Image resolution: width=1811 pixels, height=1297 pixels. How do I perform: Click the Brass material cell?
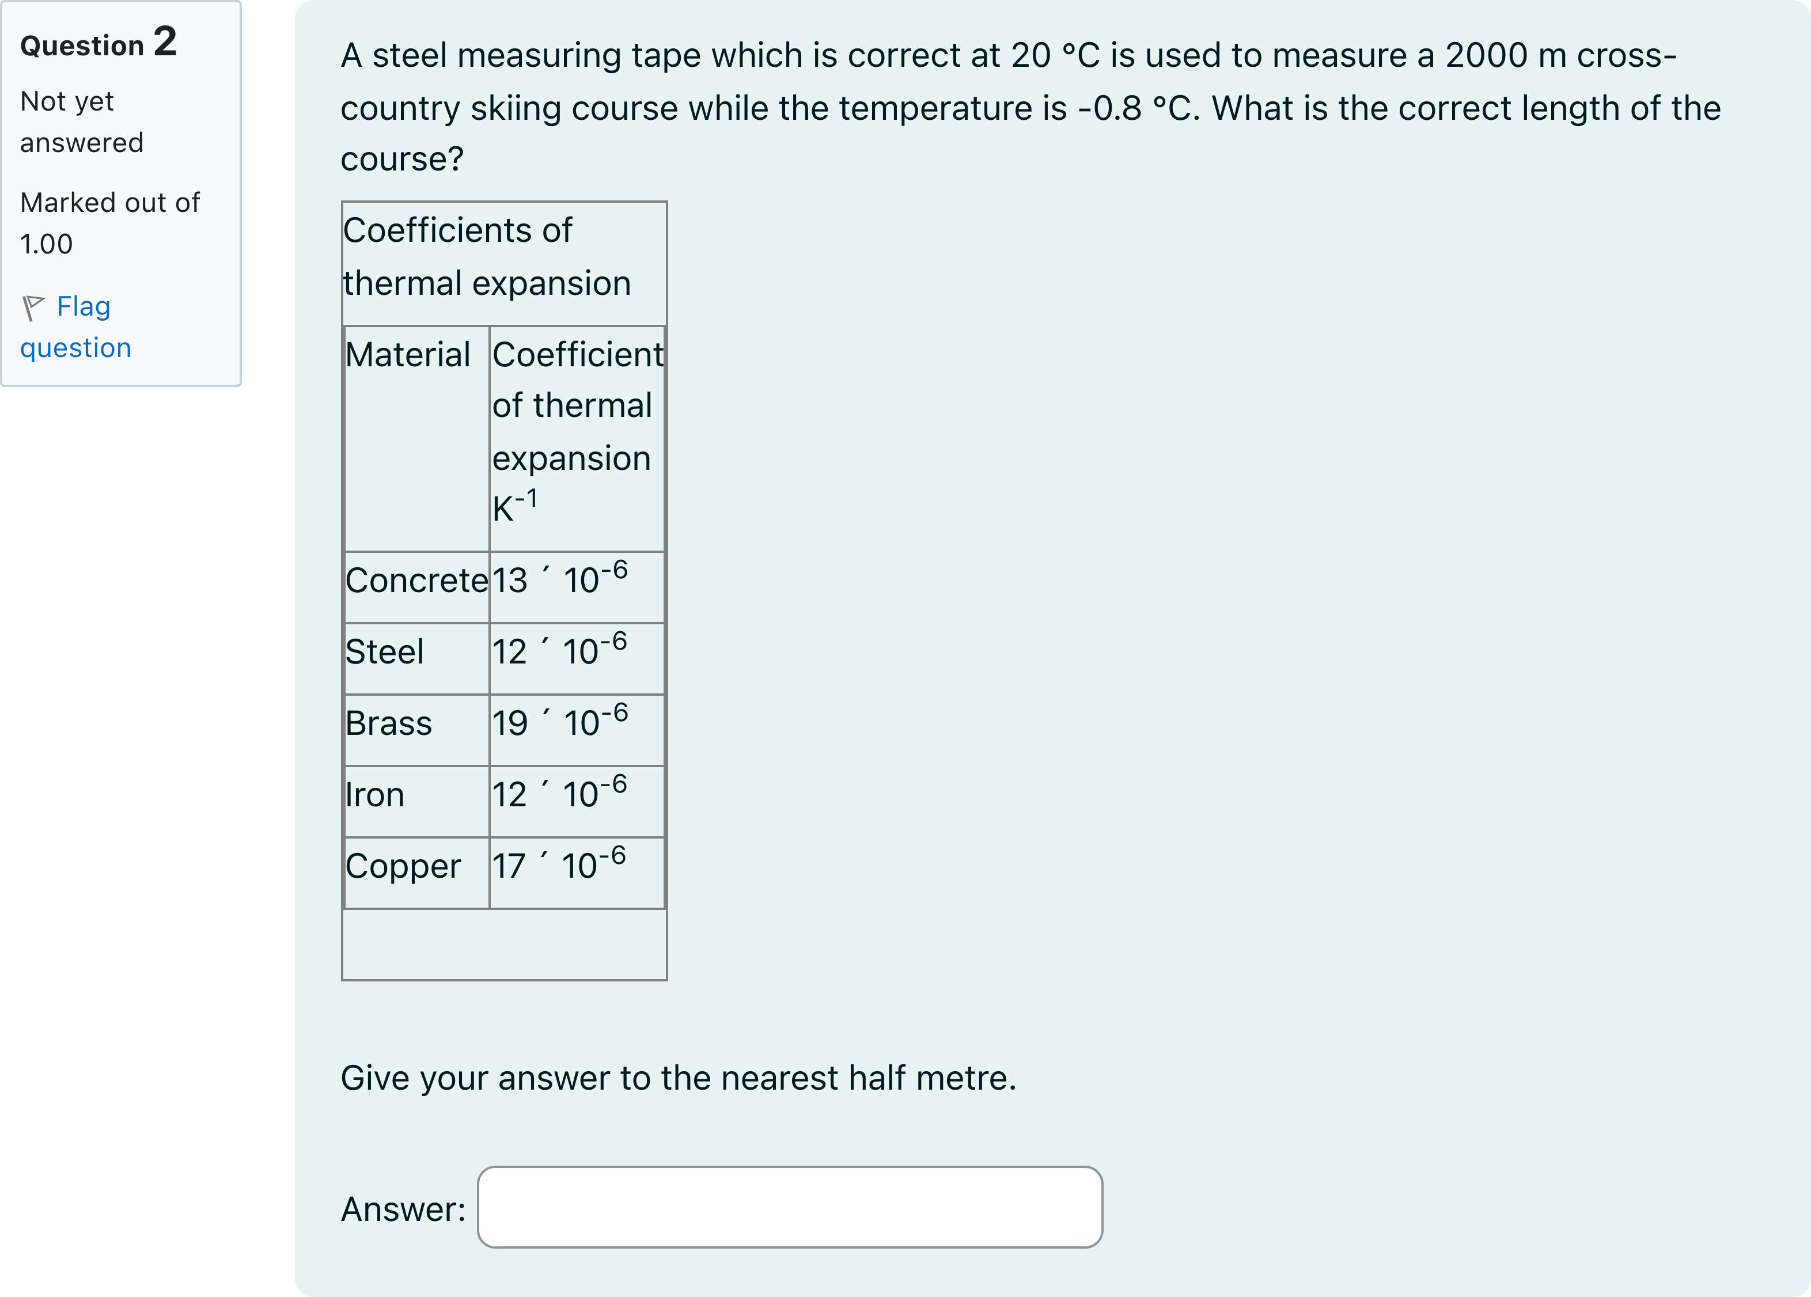click(417, 730)
